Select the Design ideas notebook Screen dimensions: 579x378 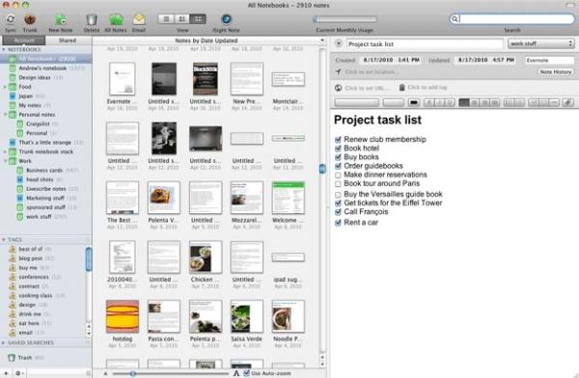[35, 77]
